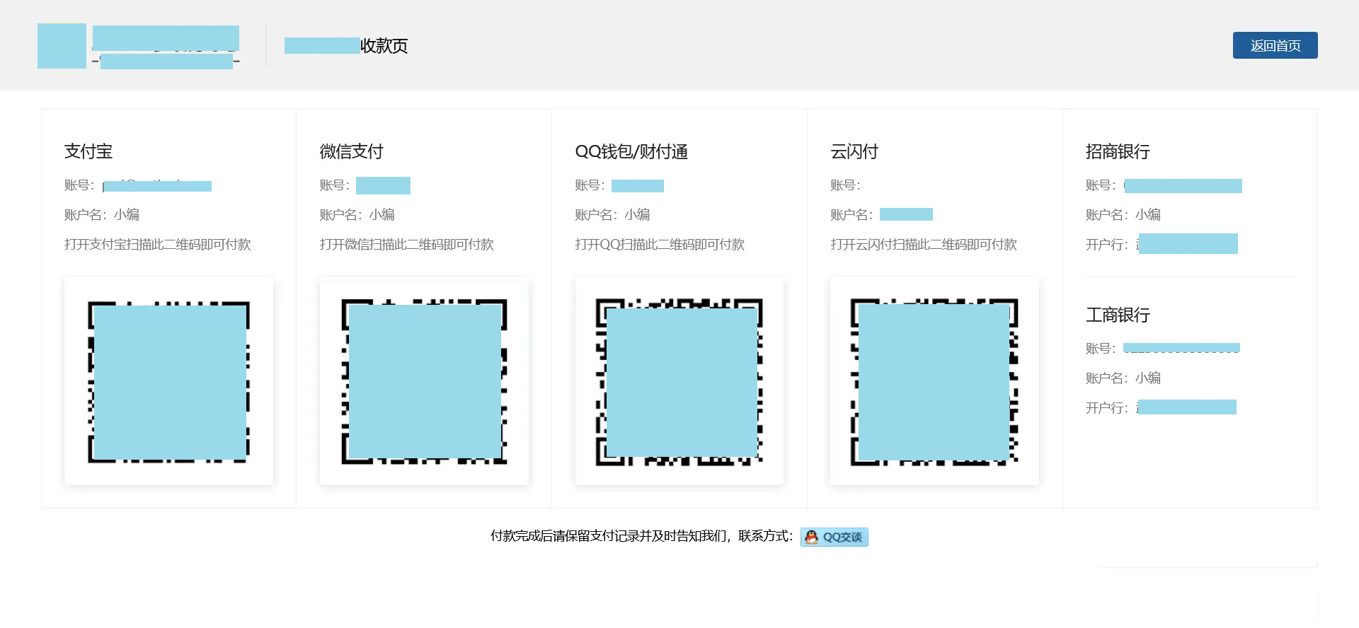Click the 支付宝 heading
Screen dimensions: 1359x628
tap(88, 151)
